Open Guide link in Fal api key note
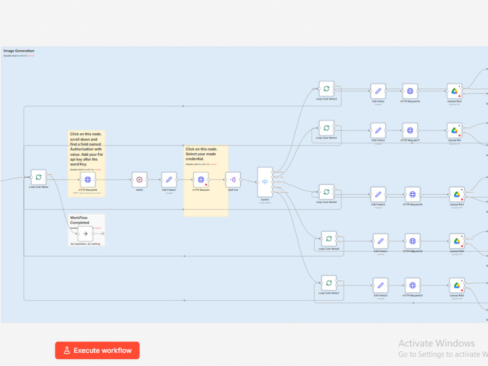The width and height of the screenshot is (488, 366). pyautogui.click(x=98, y=170)
